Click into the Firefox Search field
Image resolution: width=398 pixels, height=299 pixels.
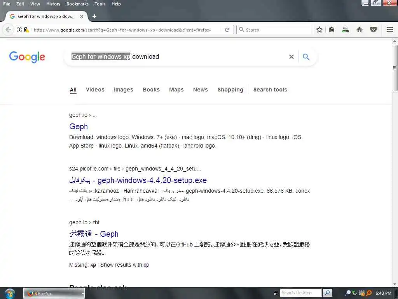274,30
